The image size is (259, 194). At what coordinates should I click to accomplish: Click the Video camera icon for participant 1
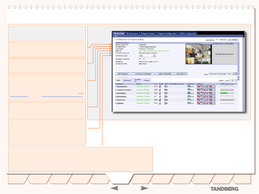[x=166, y=86]
